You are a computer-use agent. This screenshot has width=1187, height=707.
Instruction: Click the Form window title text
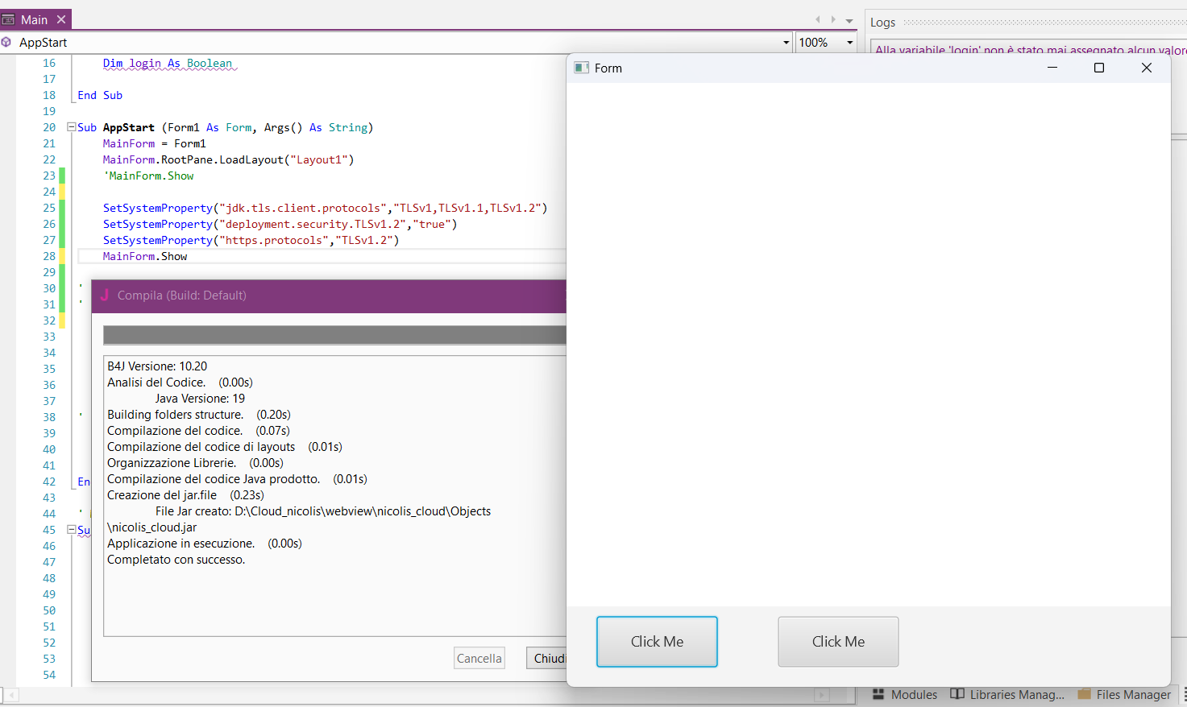click(x=608, y=68)
